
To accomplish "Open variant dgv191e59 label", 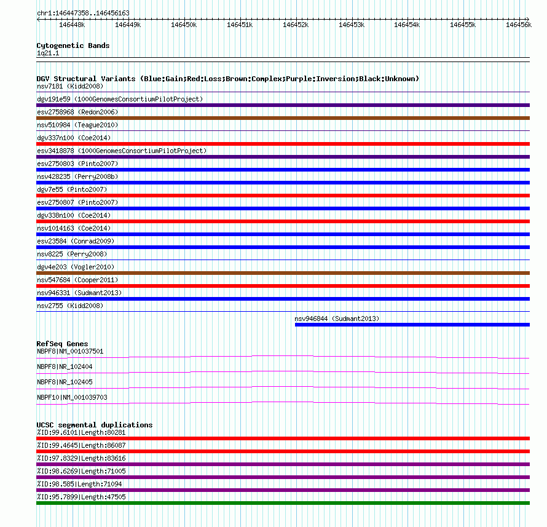I will (x=120, y=99).
